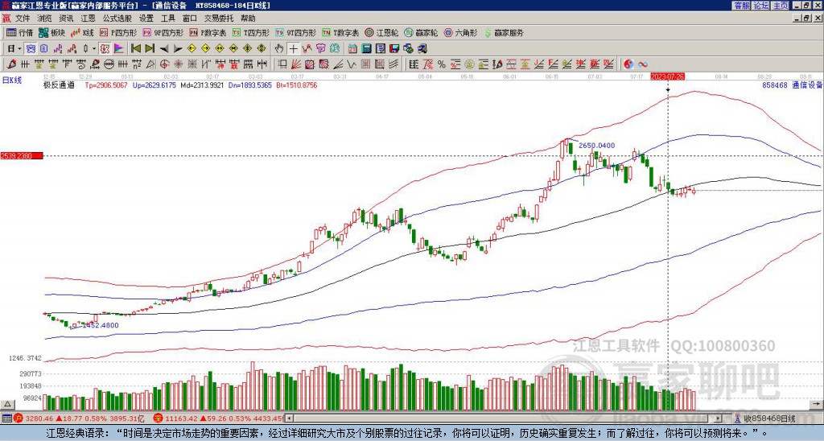Open the 窗口 menu

(x=190, y=19)
